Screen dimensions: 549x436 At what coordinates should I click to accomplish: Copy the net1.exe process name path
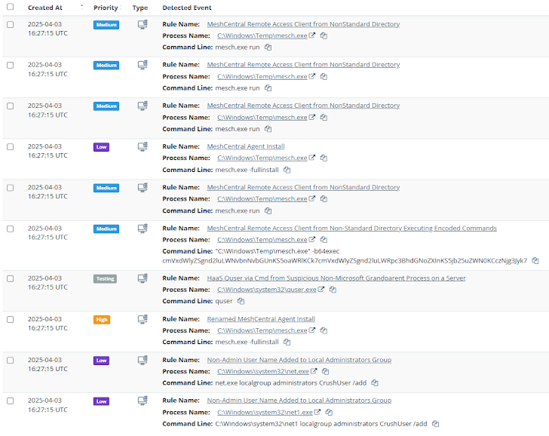329,412
